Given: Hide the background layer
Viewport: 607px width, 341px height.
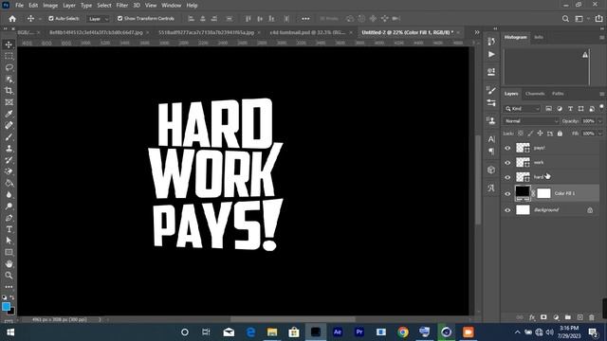Looking at the screenshot, I should [507, 210].
